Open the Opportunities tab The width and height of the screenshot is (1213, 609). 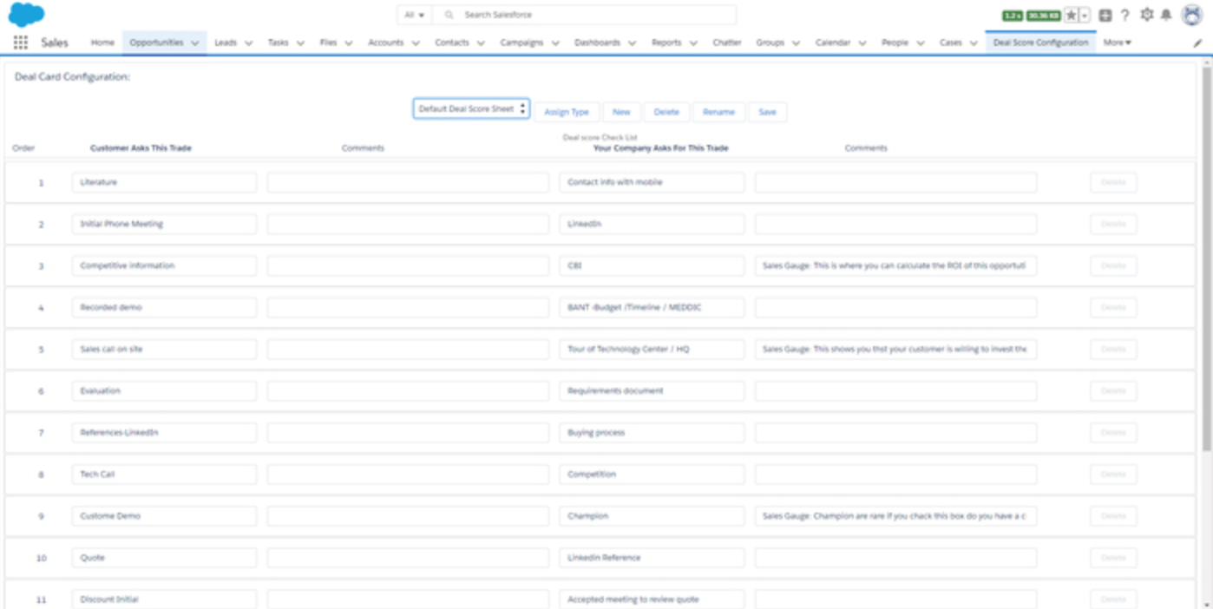click(156, 43)
